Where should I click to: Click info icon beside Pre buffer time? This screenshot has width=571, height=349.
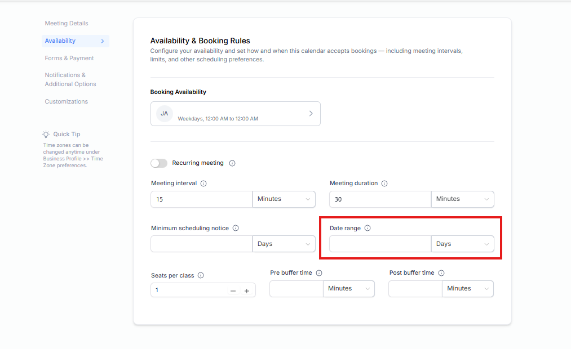click(x=319, y=273)
